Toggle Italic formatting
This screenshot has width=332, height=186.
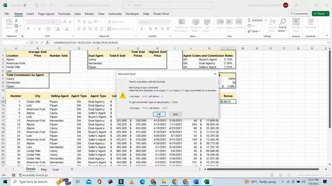pyautogui.click(x=34, y=29)
